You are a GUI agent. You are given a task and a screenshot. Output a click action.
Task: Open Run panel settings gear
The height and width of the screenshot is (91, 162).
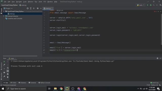pos(157,58)
